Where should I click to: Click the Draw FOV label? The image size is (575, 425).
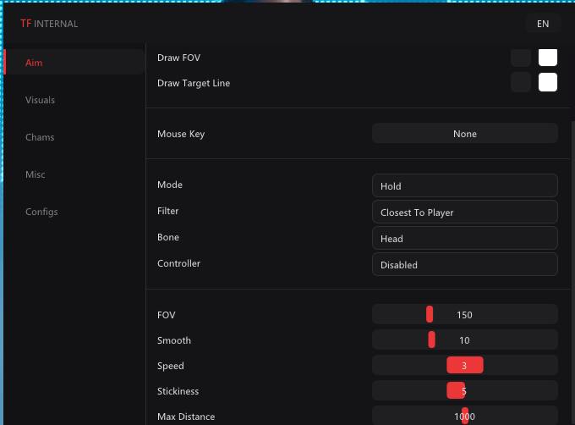tap(178, 58)
